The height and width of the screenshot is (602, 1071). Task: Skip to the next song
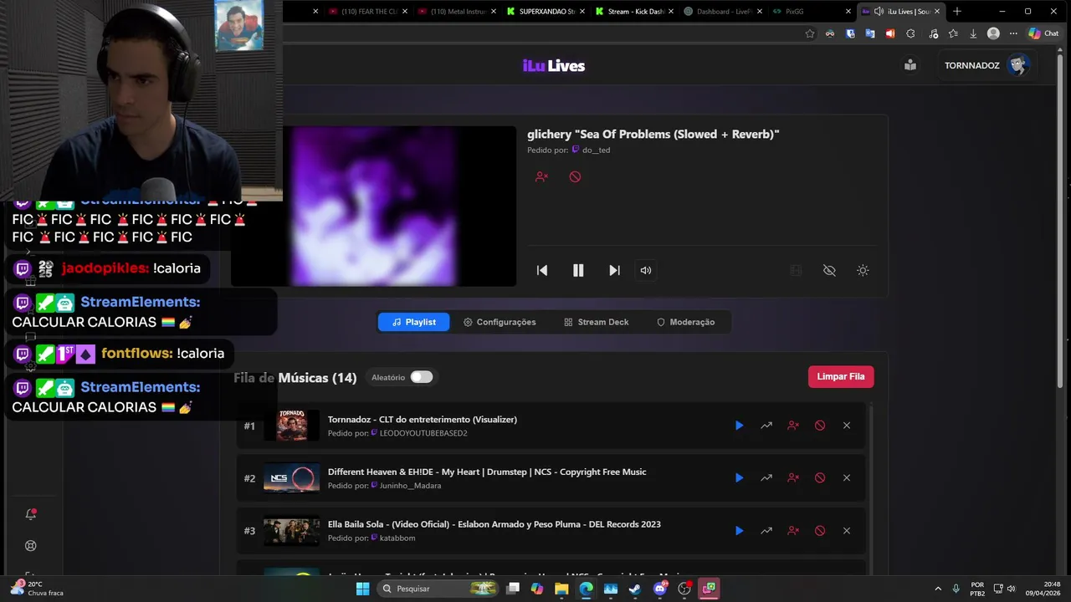(x=614, y=270)
